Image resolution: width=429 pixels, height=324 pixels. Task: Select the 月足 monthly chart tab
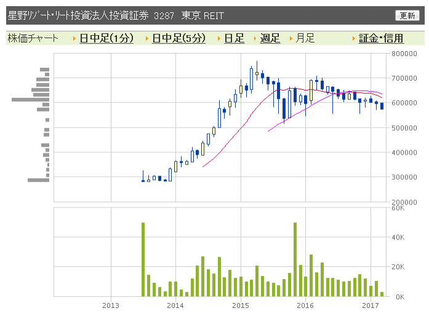pyautogui.click(x=305, y=38)
